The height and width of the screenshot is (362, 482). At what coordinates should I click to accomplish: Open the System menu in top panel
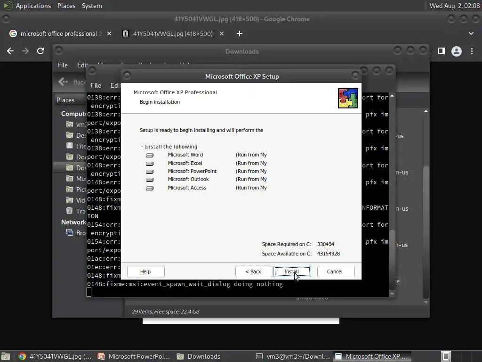click(x=92, y=6)
